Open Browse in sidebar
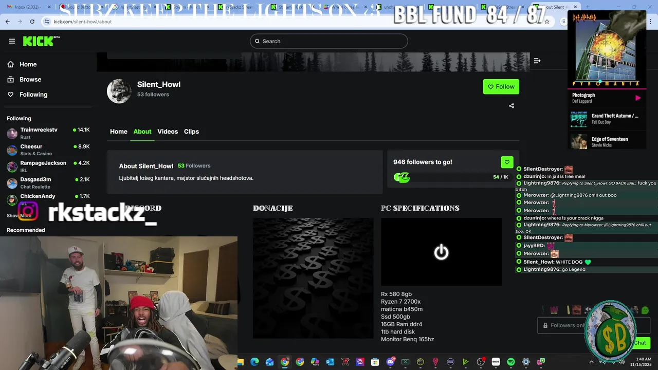The image size is (658, 370). pos(24,79)
